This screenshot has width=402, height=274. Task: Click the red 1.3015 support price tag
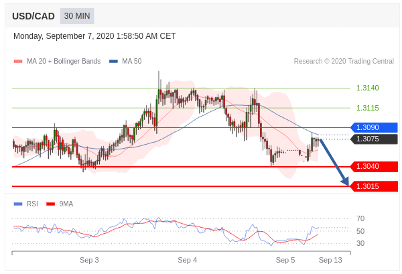[374, 186]
